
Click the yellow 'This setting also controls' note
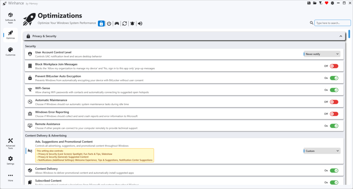click(x=94, y=156)
